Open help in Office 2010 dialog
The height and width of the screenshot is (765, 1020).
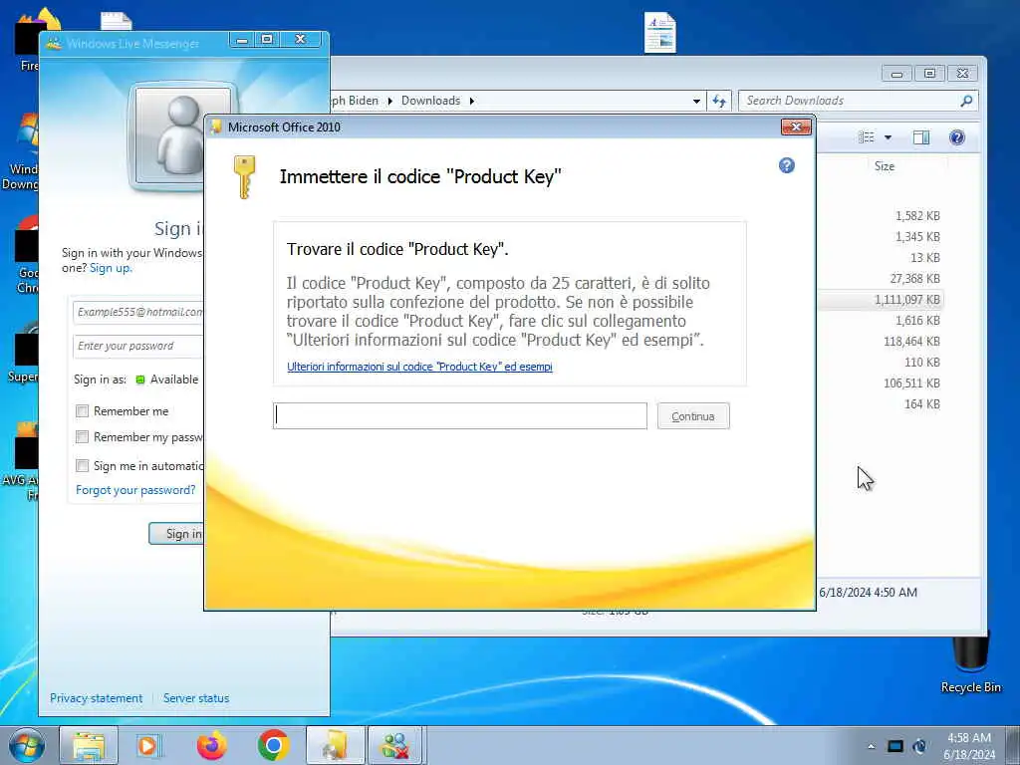coord(787,165)
